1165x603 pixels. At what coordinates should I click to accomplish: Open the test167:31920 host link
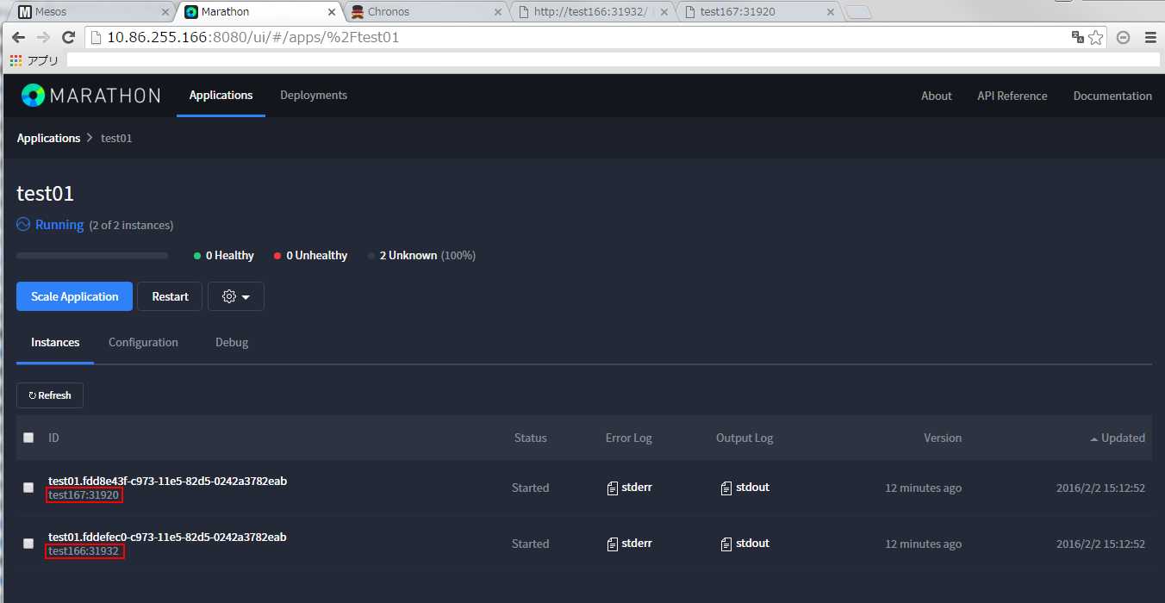84,495
